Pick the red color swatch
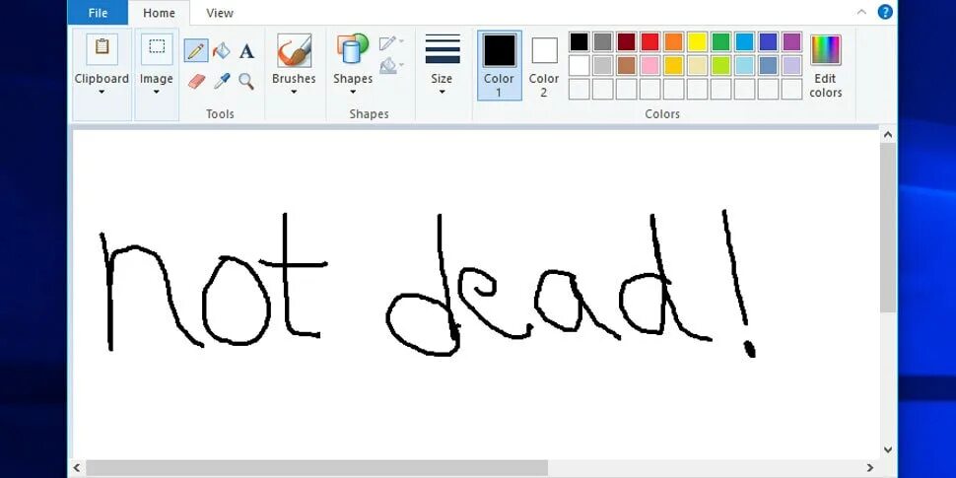This screenshot has width=956, height=478. click(x=649, y=42)
